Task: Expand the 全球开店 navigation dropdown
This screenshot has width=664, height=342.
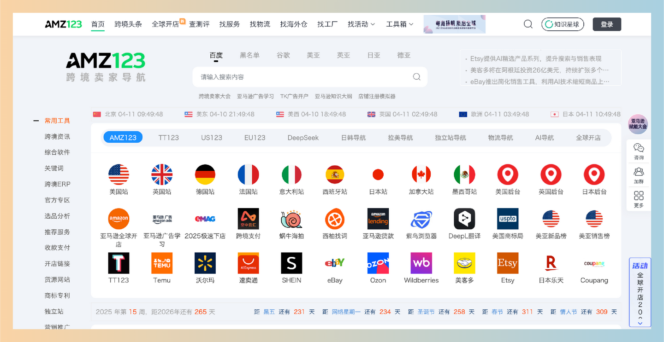Action: [165, 24]
